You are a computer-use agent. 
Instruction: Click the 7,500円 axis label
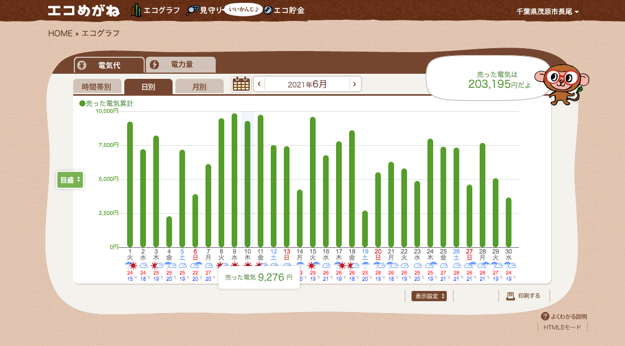(x=108, y=145)
